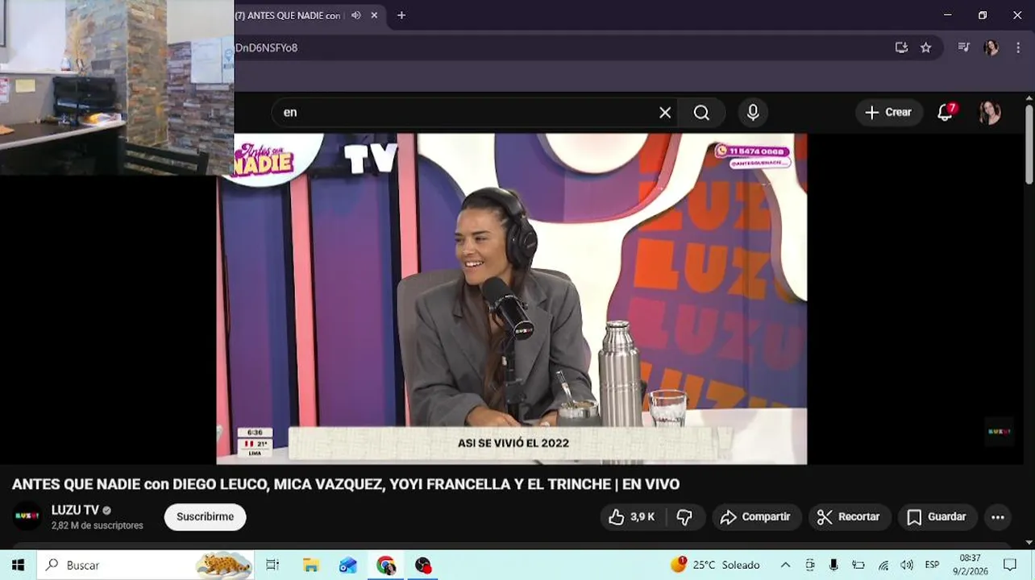This screenshot has height=580, width=1035.
Task: Click the 2,82 M de suscriptores text
Action: 98,525
